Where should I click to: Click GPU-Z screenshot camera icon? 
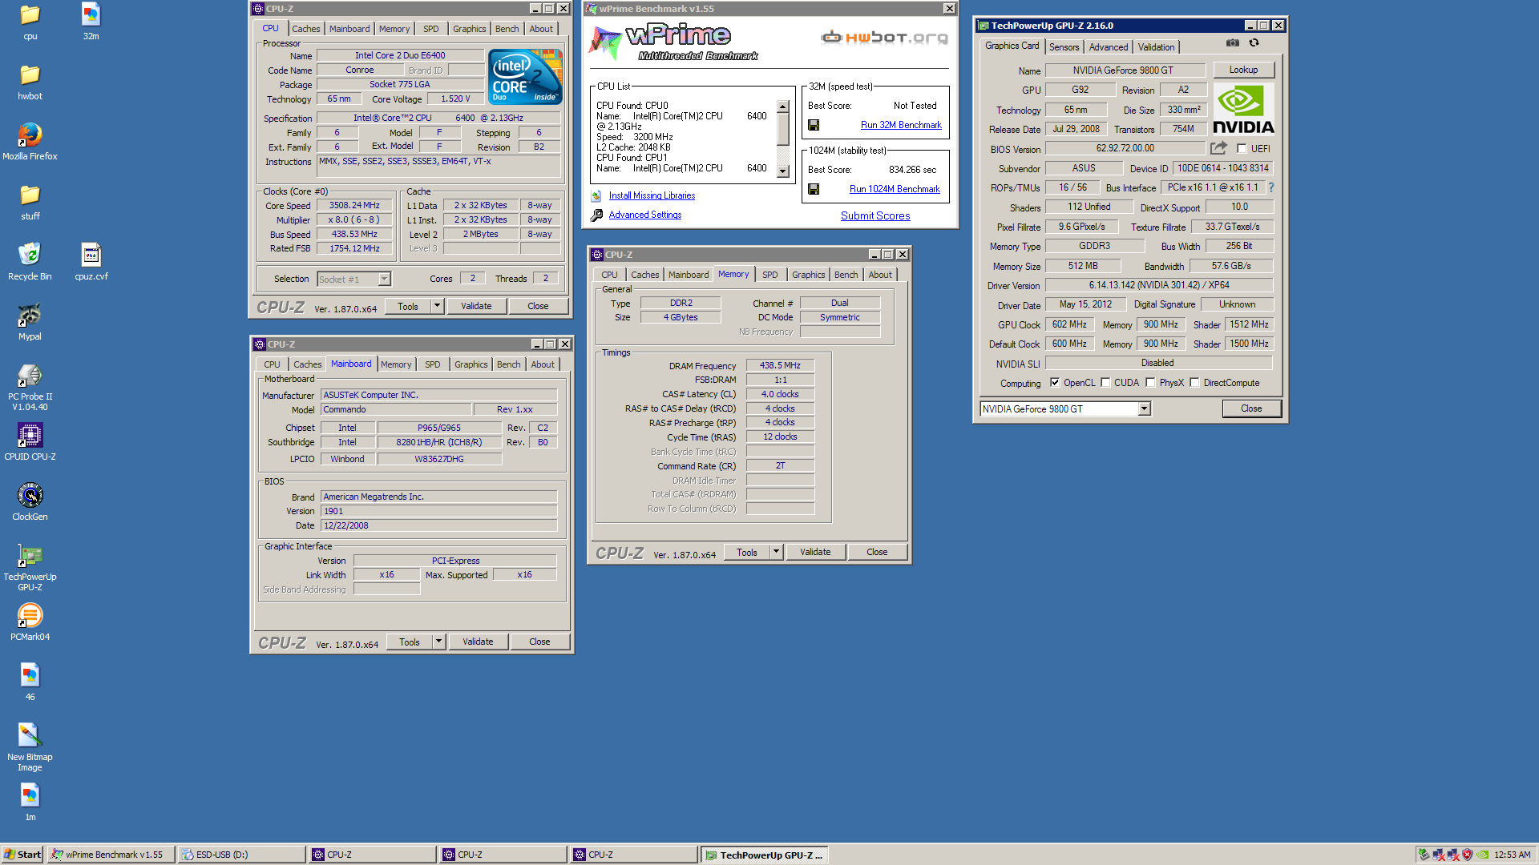click(1233, 43)
